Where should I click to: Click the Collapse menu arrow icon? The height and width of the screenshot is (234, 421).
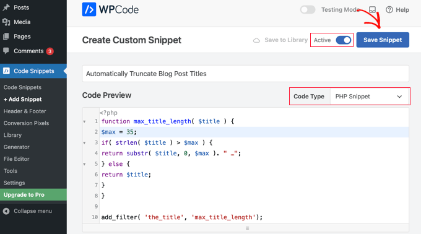coord(6,211)
